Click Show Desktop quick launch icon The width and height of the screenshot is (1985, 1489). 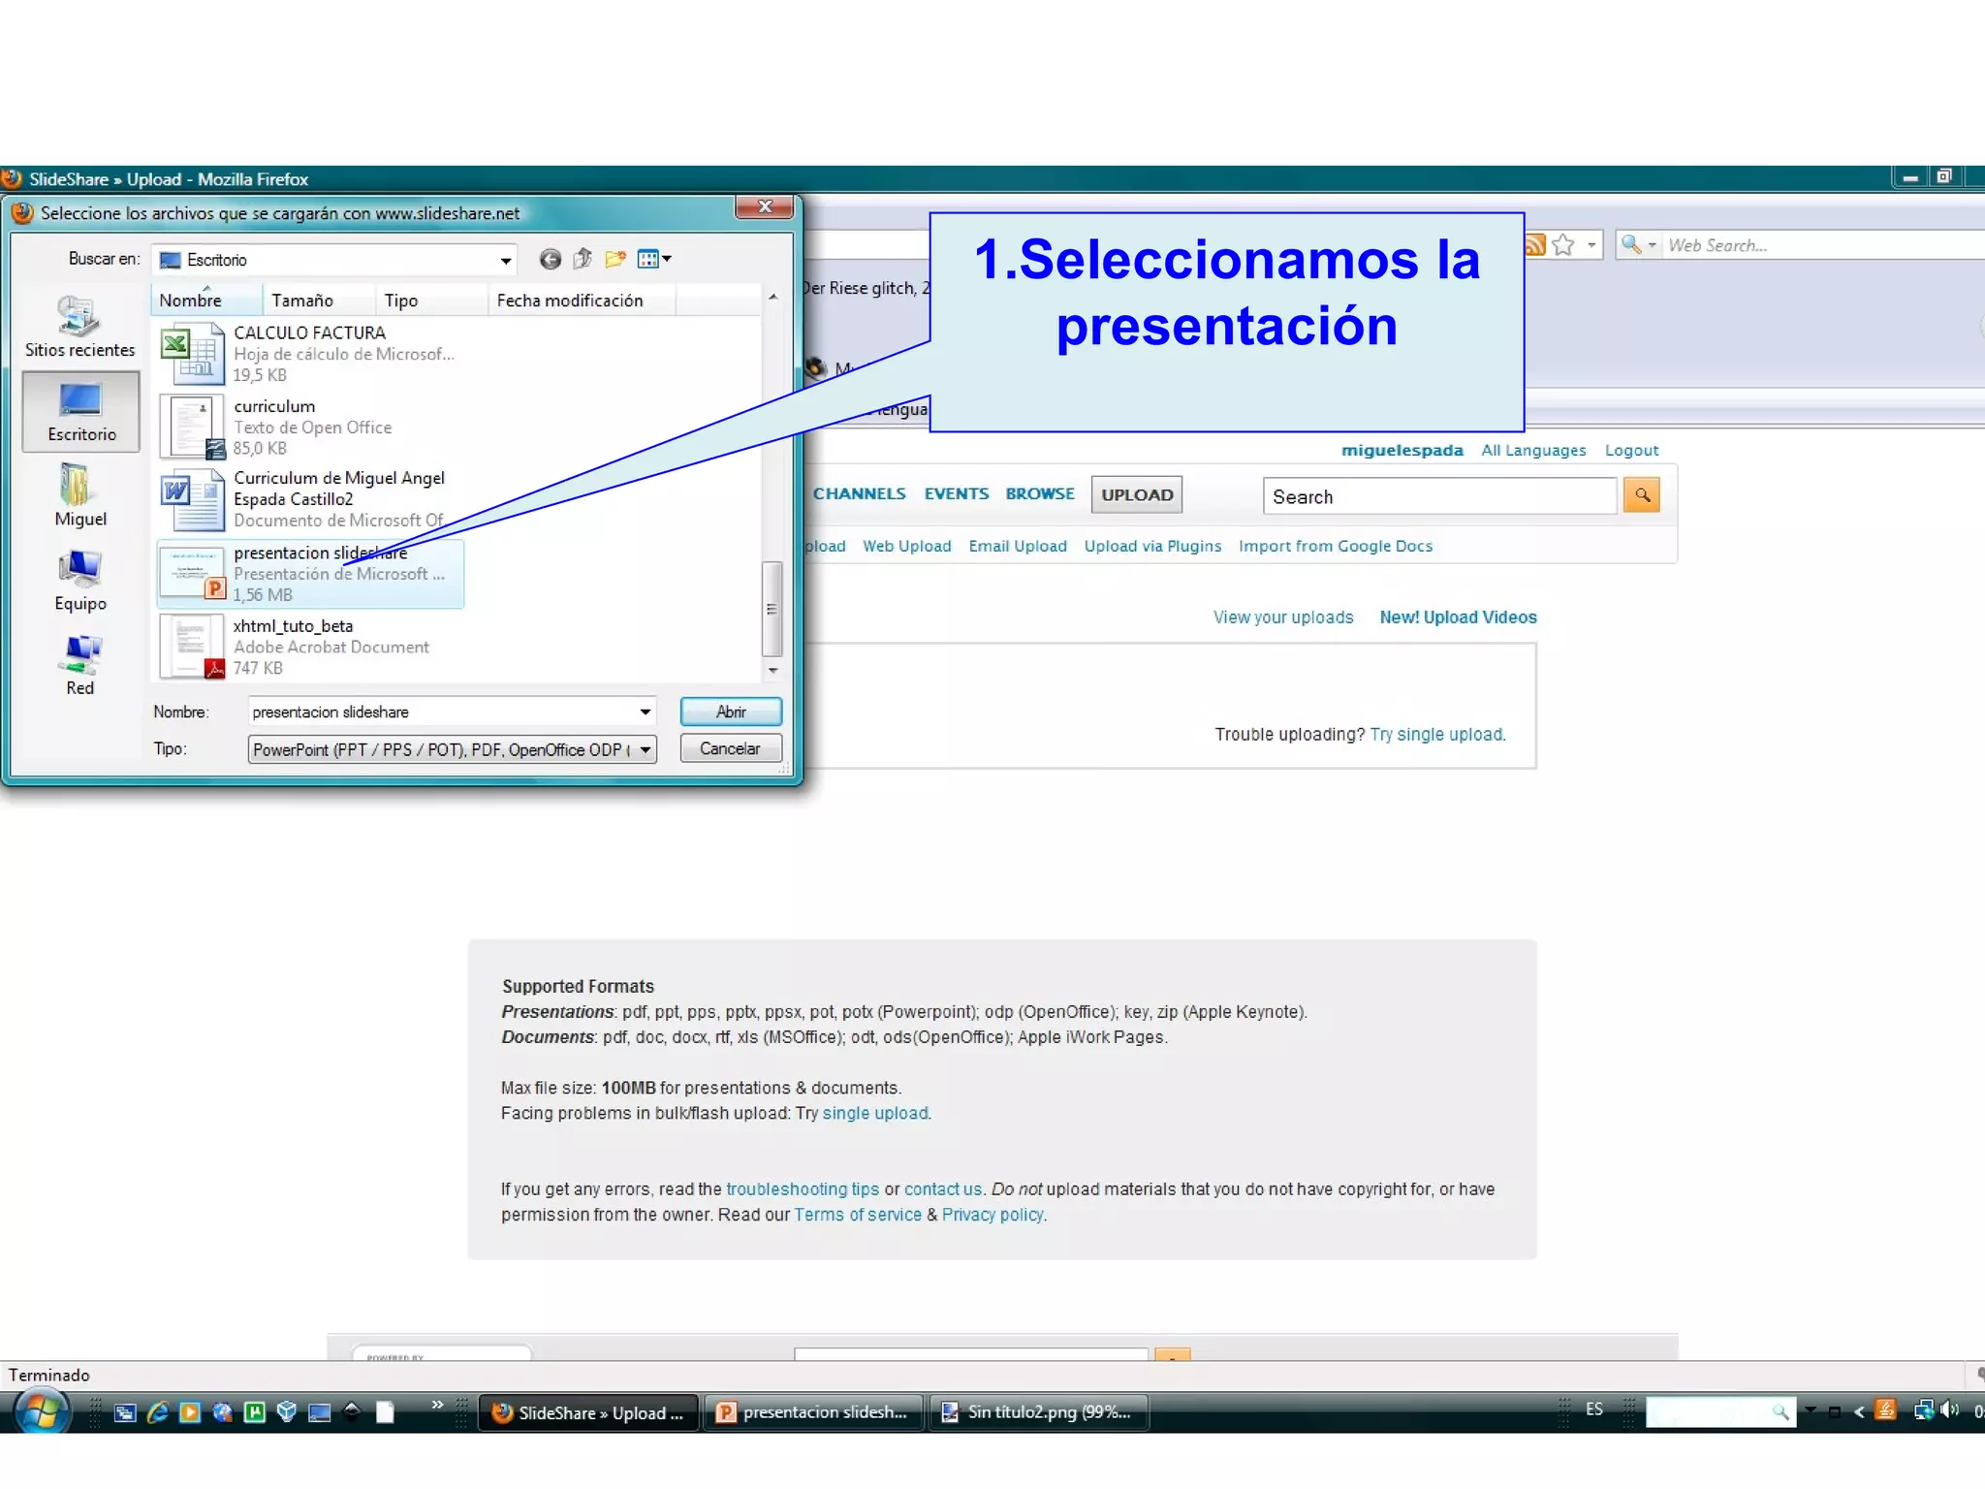(319, 1412)
